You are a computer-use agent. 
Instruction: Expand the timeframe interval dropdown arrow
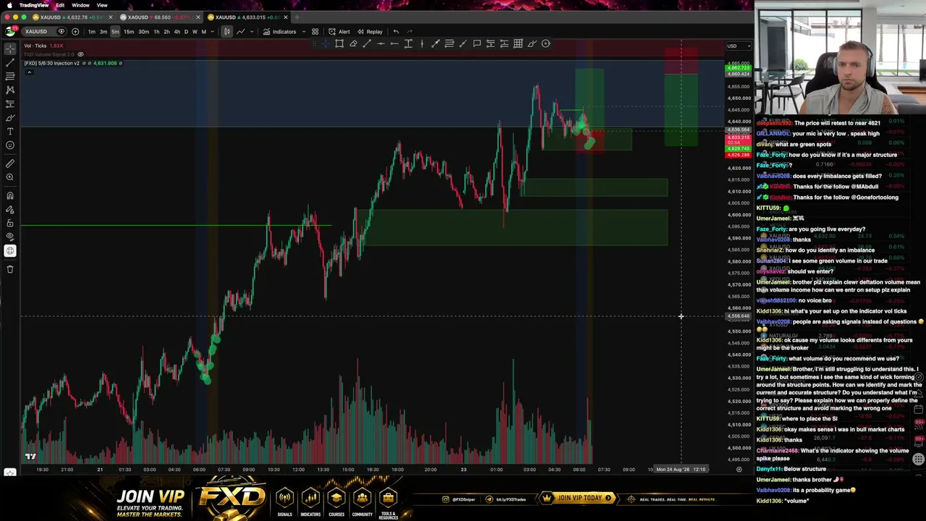(212, 32)
